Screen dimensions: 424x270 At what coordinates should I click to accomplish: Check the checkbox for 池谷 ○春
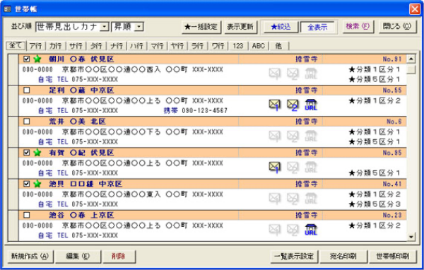tap(27, 215)
